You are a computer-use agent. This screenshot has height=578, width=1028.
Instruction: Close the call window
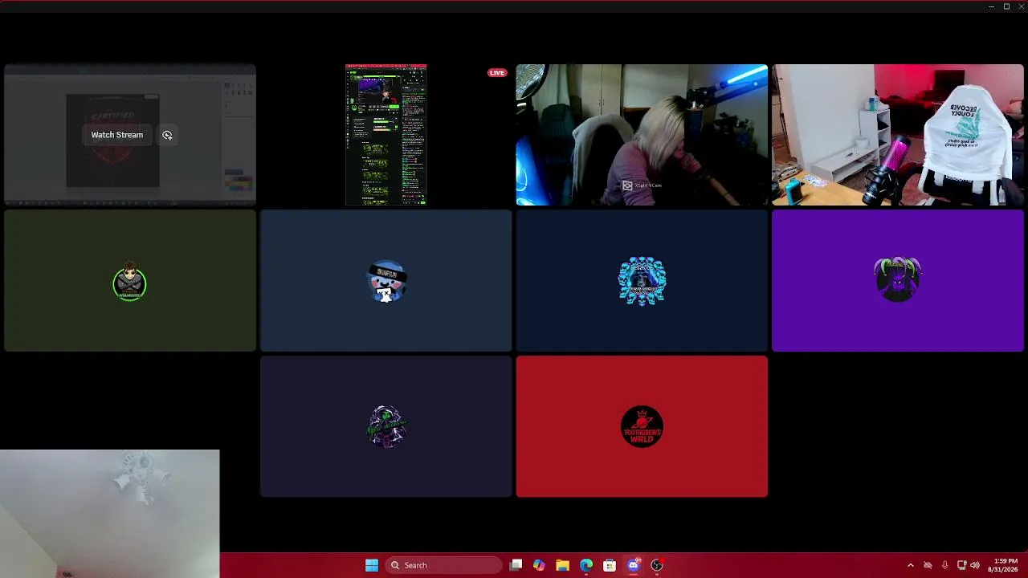1020,6
